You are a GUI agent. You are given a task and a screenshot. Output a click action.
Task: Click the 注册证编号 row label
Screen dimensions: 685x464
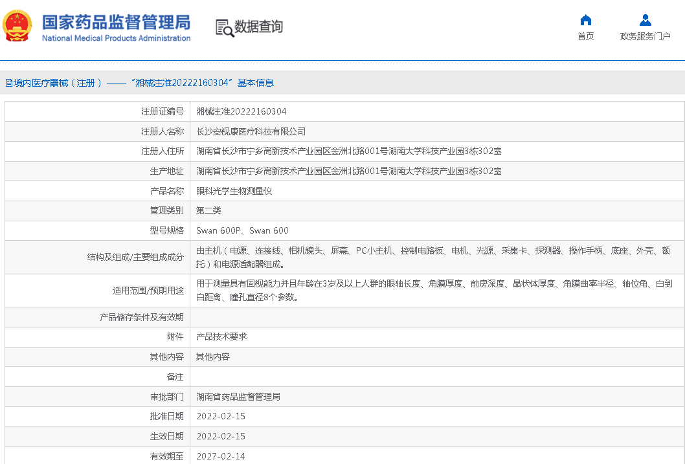point(163,111)
